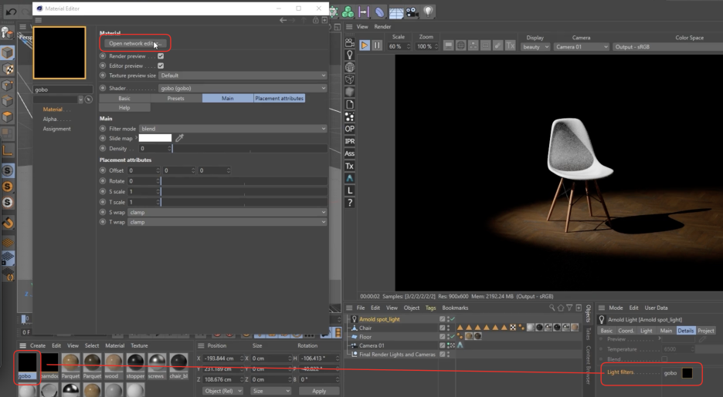This screenshot has width=723, height=397.
Task: Open the Filter mode dropdown
Action: (232, 129)
